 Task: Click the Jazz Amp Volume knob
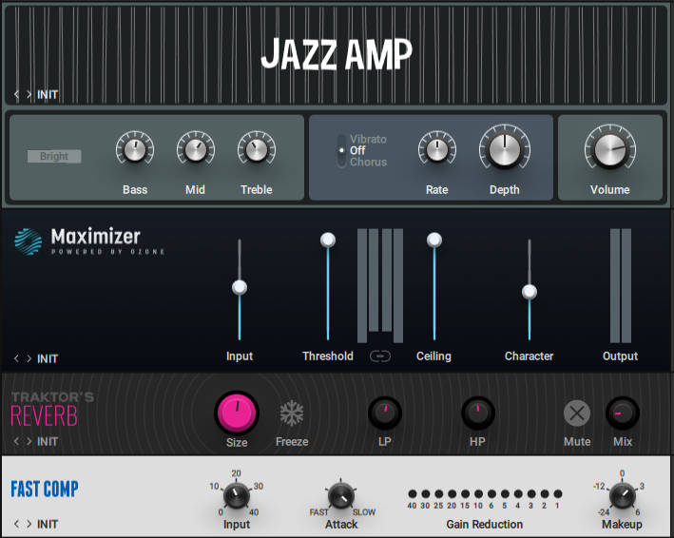(x=610, y=149)
